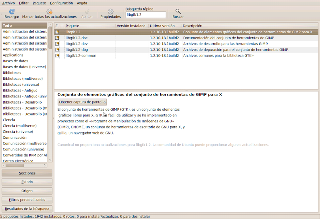Viewport: 320px width, 219px height.
Task: Toggle status box for libgtk1.2-common
Action: (x=57, y=55)
